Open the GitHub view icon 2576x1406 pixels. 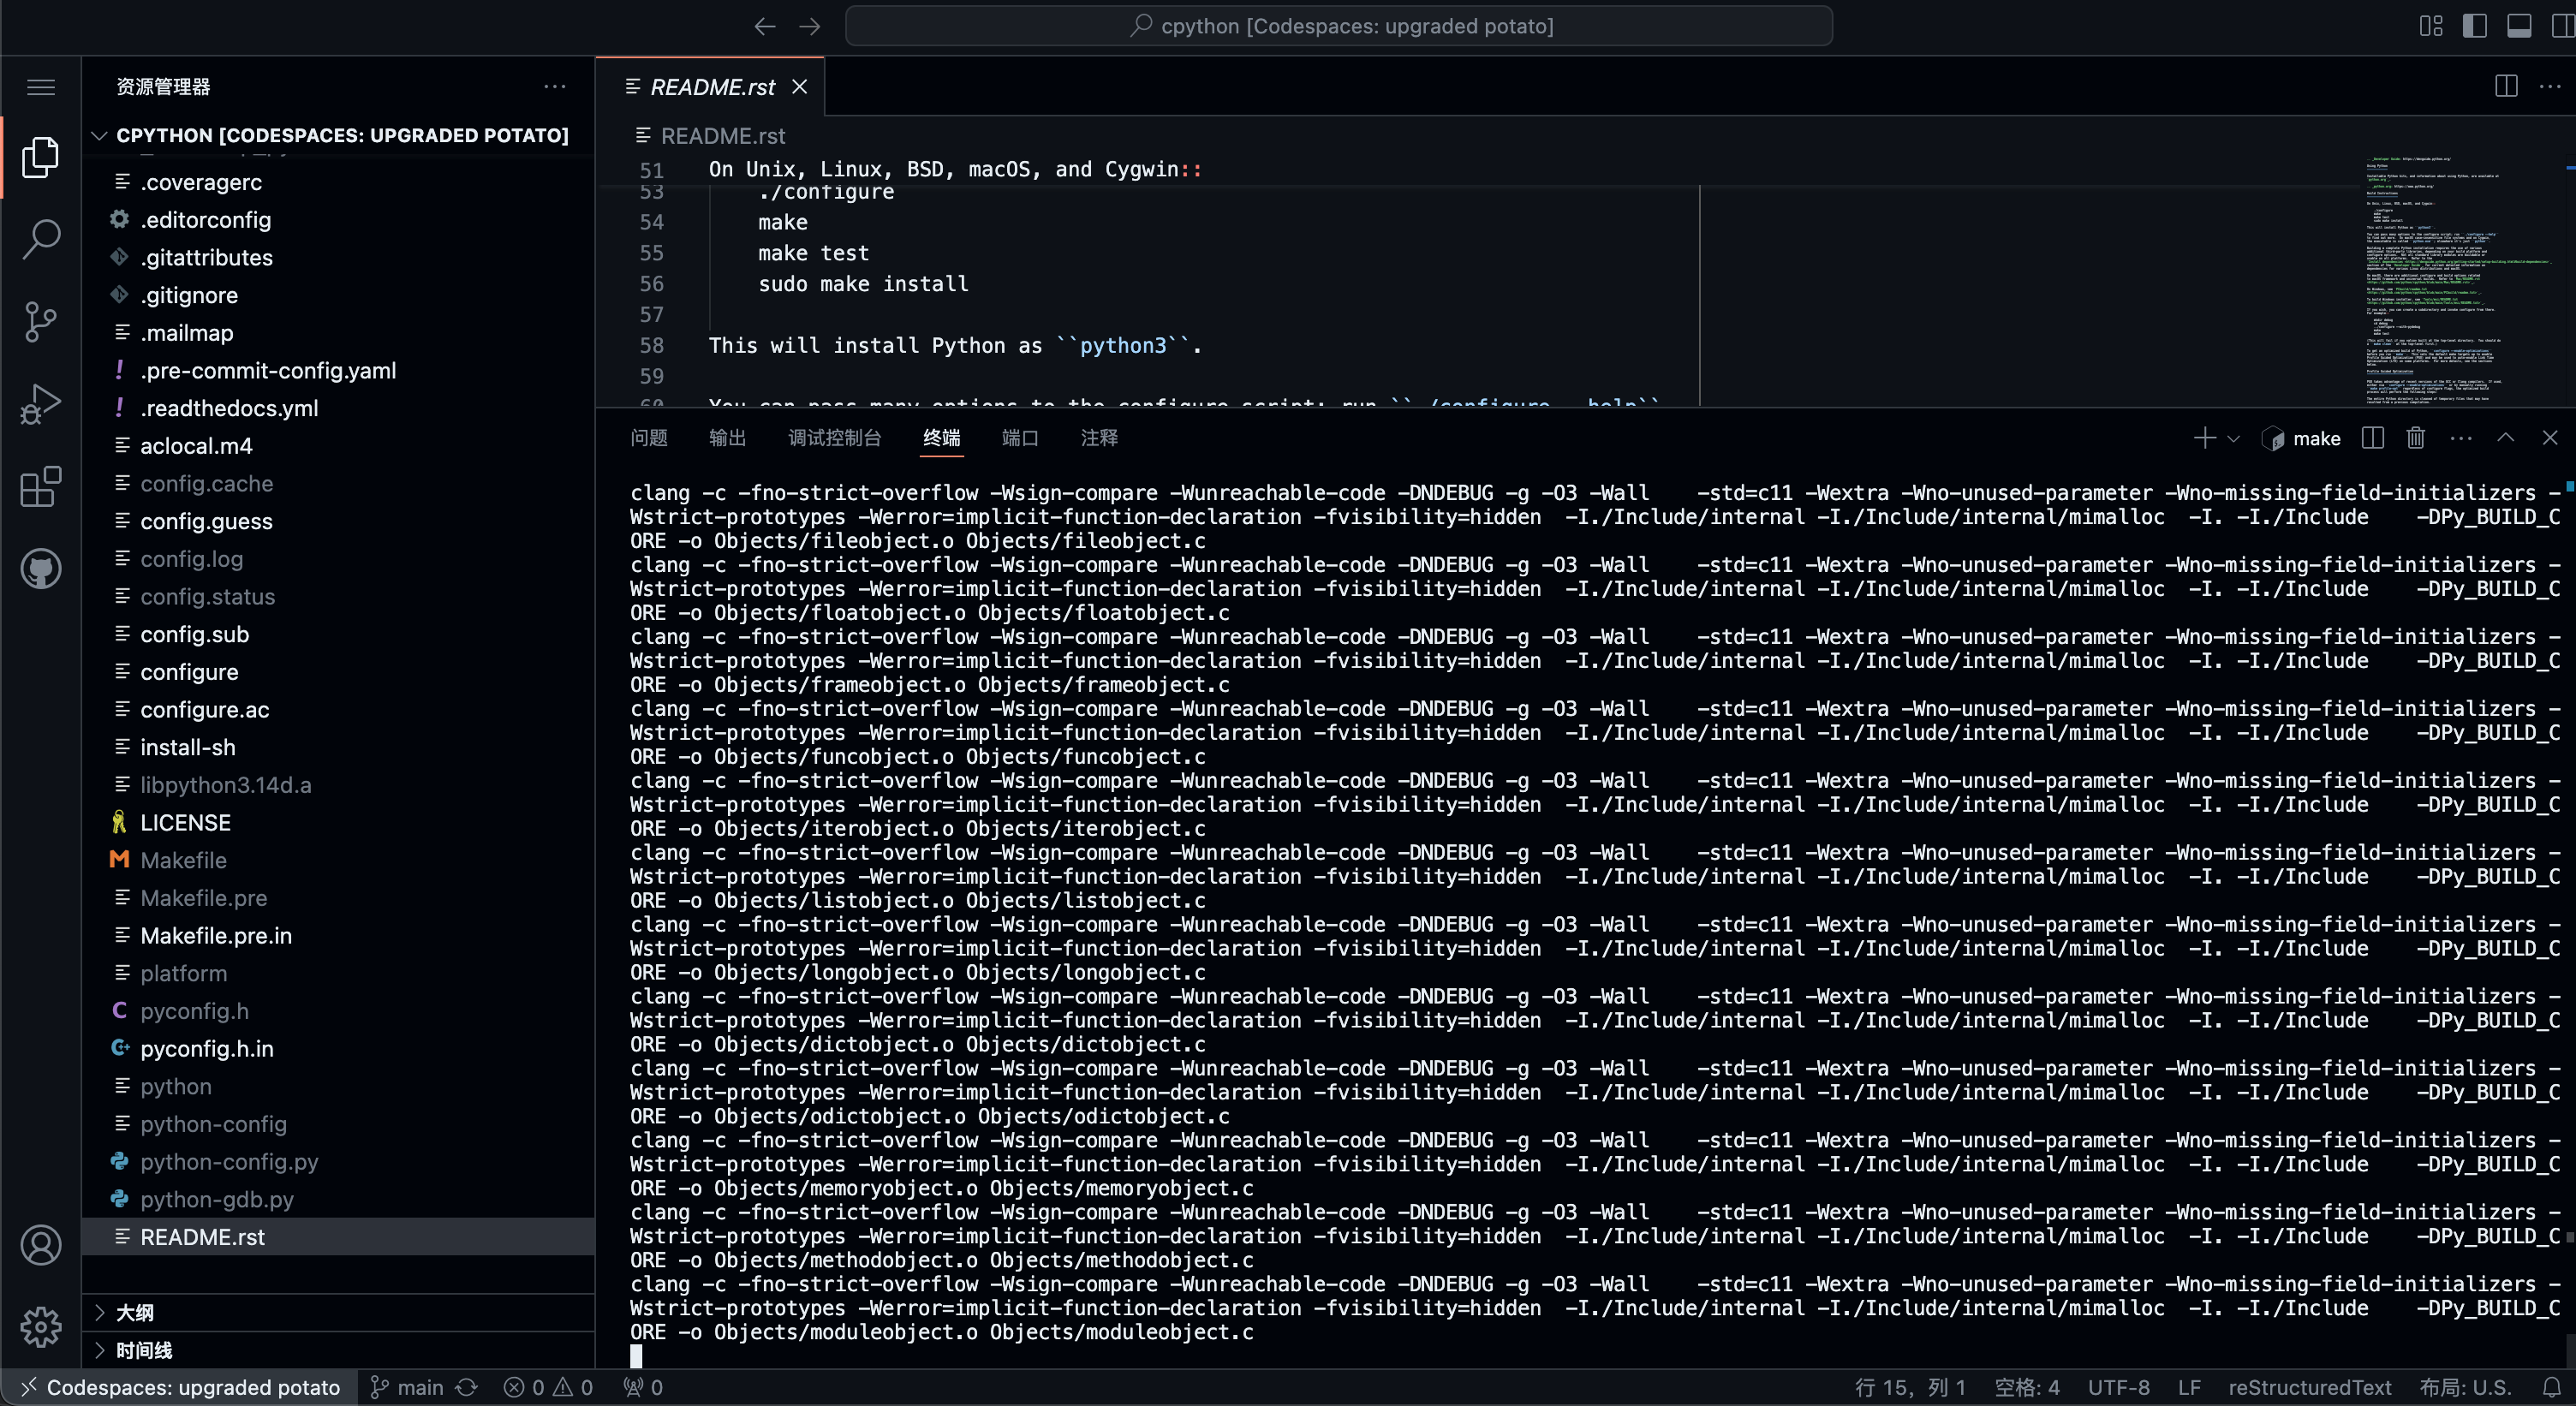point(41,569)
